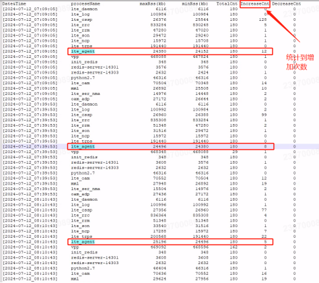Select highlighted lte_agent with maxRss 24496
Viewport: 319px width, 283px height.
pyautogui.click(x=83, y=147)
